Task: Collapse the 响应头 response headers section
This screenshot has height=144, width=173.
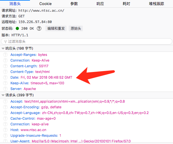Action: point(3,48)
